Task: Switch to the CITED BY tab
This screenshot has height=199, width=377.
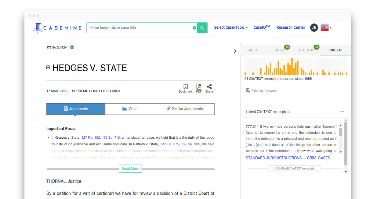Action: point(306,50)
